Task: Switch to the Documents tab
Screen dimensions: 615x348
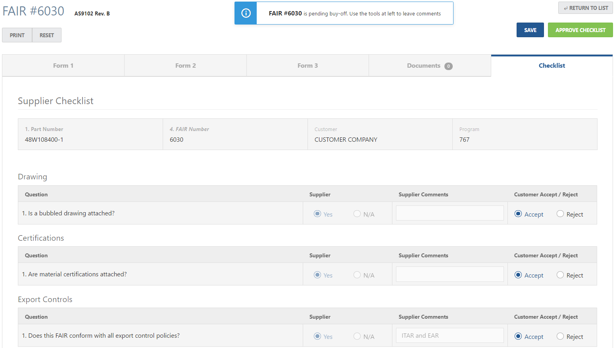Action: (x=430, y=66)
